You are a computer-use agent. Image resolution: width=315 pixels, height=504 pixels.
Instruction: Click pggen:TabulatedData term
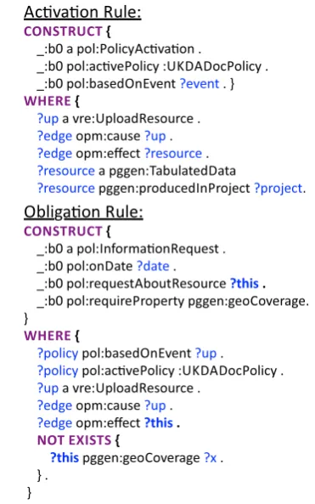pyautogui.click(x=172, y=171)
